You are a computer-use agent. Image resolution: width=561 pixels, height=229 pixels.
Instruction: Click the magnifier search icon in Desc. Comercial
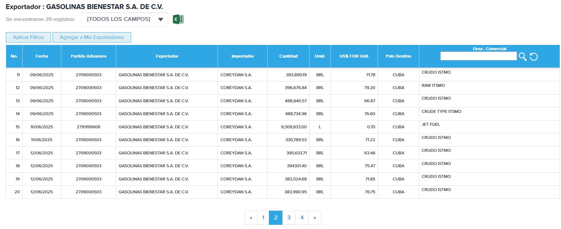tap(523, 57)
